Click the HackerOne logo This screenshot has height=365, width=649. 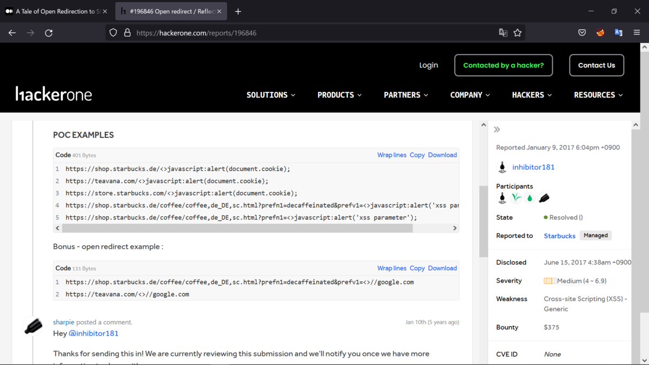[x=54, y=94]
